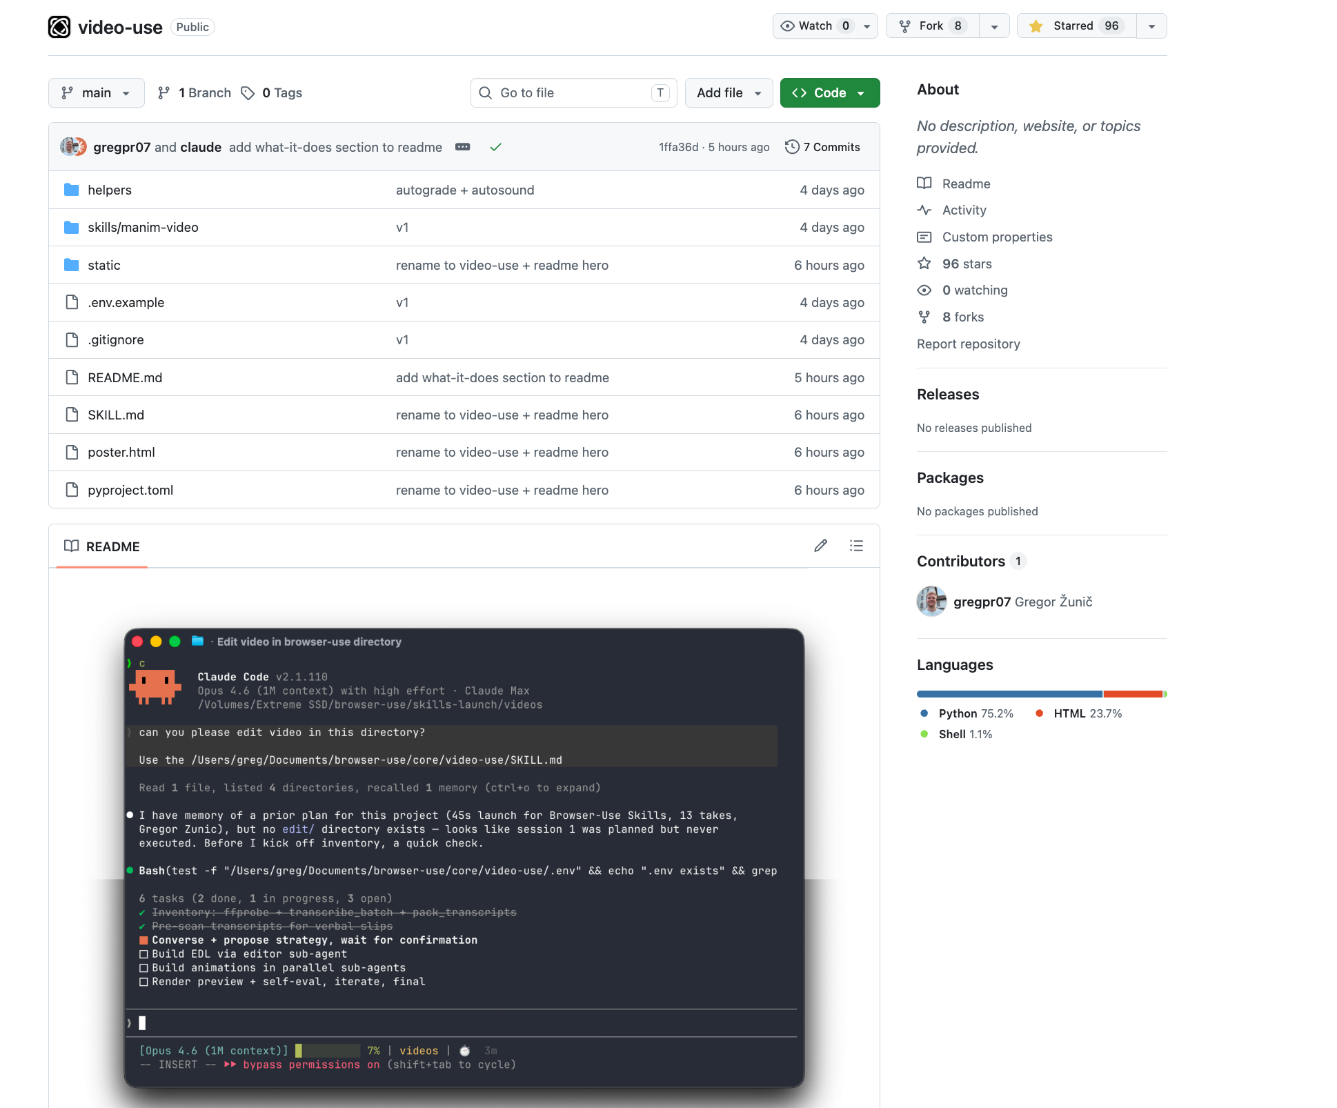Open the gregpr07 contributor profile link

coord(982,602)
